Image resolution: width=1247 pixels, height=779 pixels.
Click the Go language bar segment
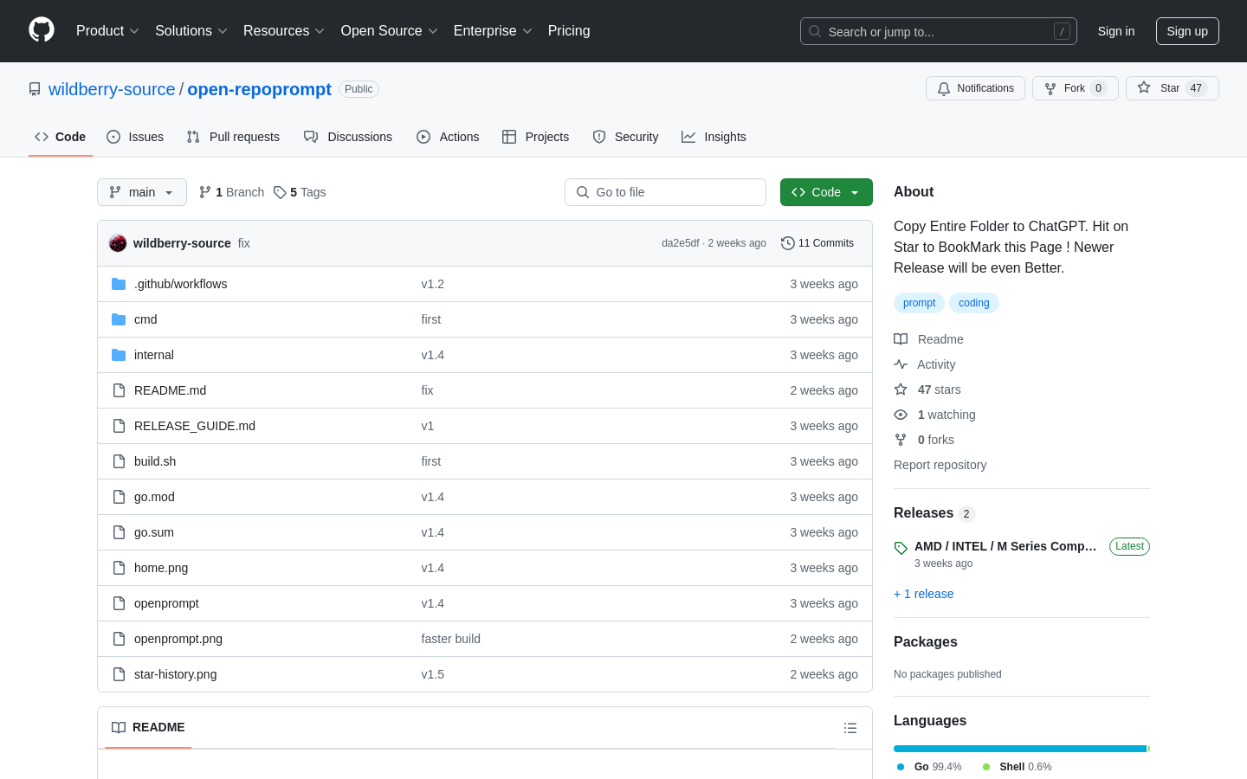click(x=1020, y=749)
